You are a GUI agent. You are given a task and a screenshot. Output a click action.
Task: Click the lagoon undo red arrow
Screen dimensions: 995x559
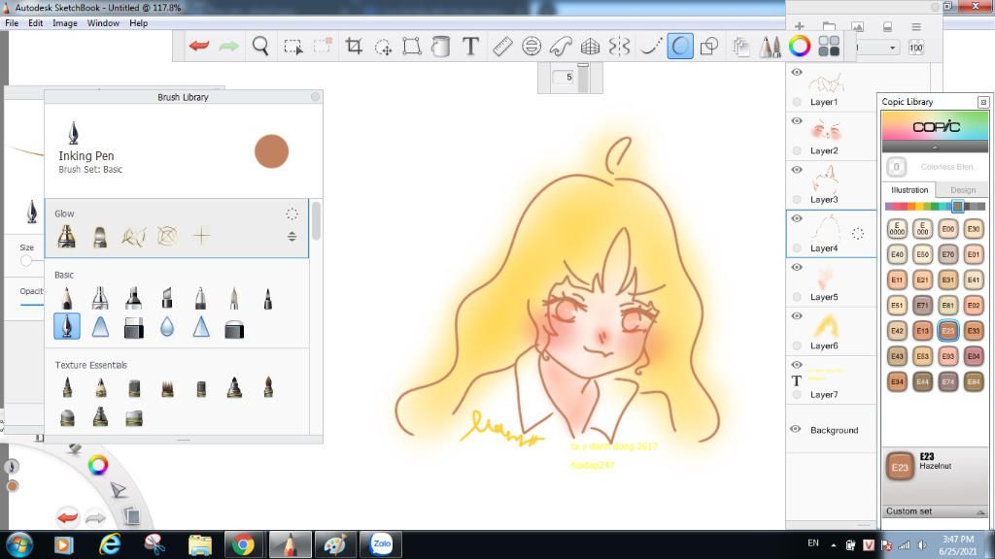[x=67, y=517]
